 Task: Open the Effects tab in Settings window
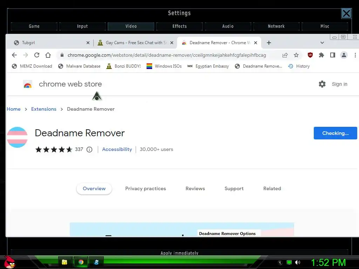tap(179, 26)
